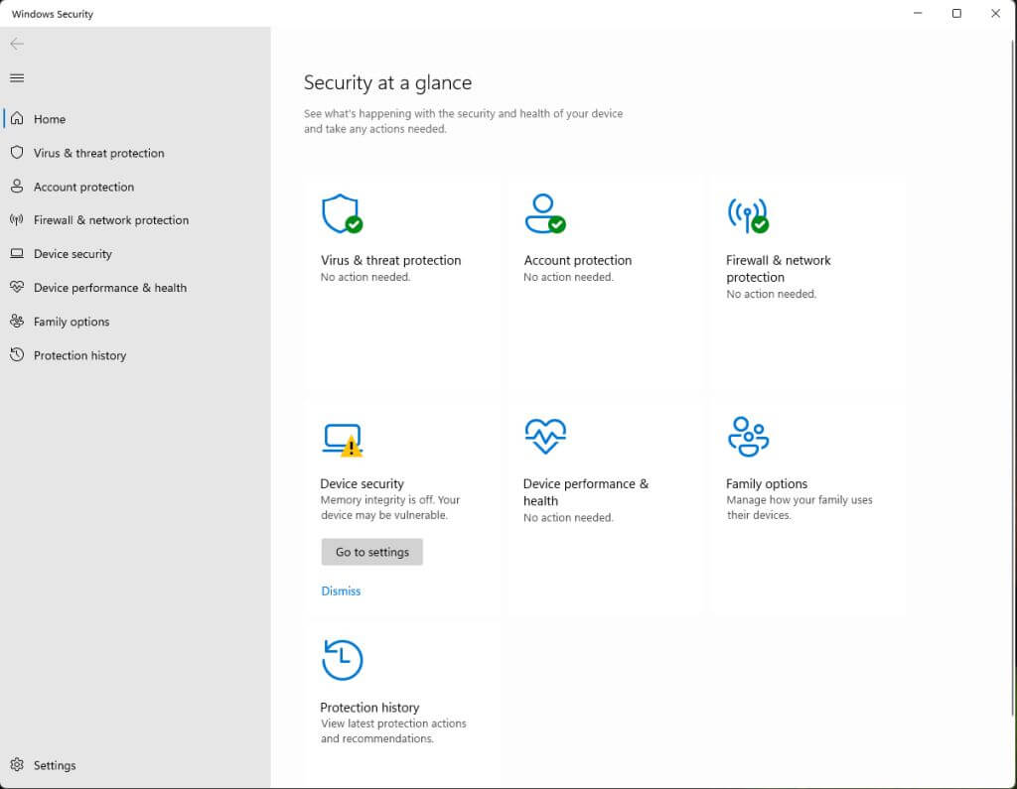Click the Firewall & network protection antenna icon

(x=747, y=213)
